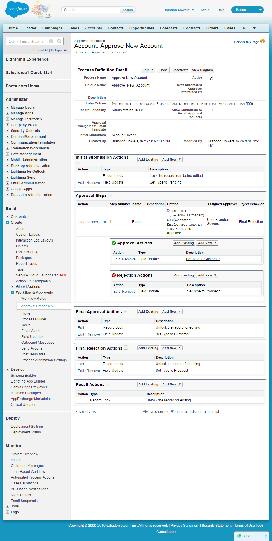This screenshot has width=272, height=541.
Task: Click the header Search button
Action: click(x=128, y=10)
